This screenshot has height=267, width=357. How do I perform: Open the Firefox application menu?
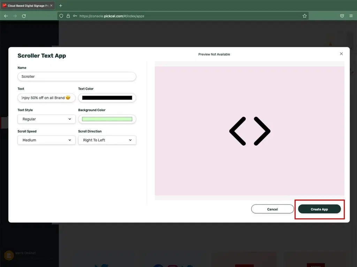(x=351, y=16)
